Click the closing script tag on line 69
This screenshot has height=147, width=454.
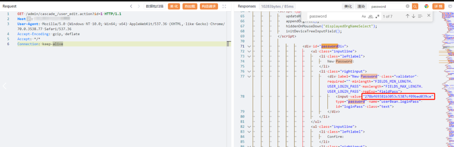(x=287, y=36)
